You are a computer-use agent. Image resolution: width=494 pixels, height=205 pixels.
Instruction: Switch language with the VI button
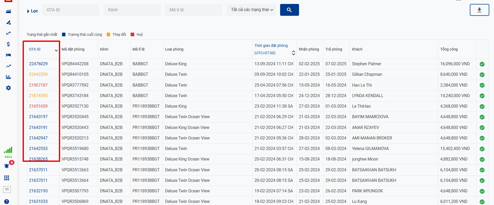[x=7, y=189]
